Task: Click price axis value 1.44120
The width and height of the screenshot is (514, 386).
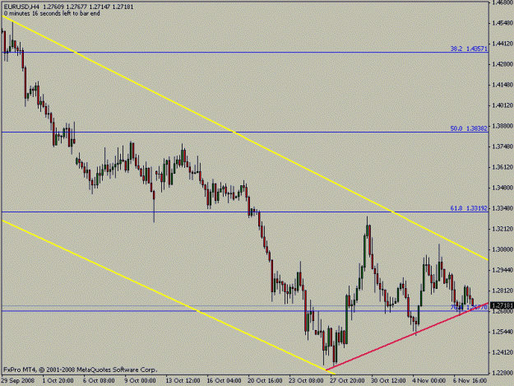Action: click(x=502, y=44)
